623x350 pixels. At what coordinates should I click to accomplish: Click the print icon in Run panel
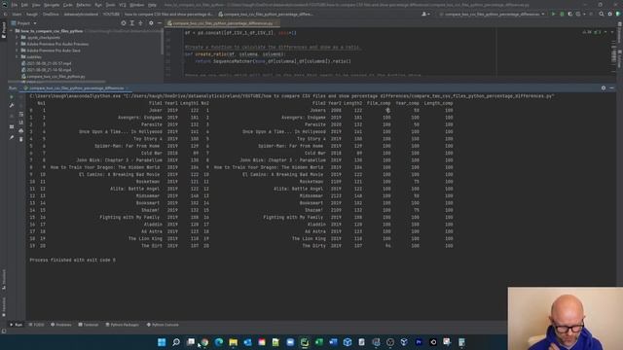pos(21,130)
